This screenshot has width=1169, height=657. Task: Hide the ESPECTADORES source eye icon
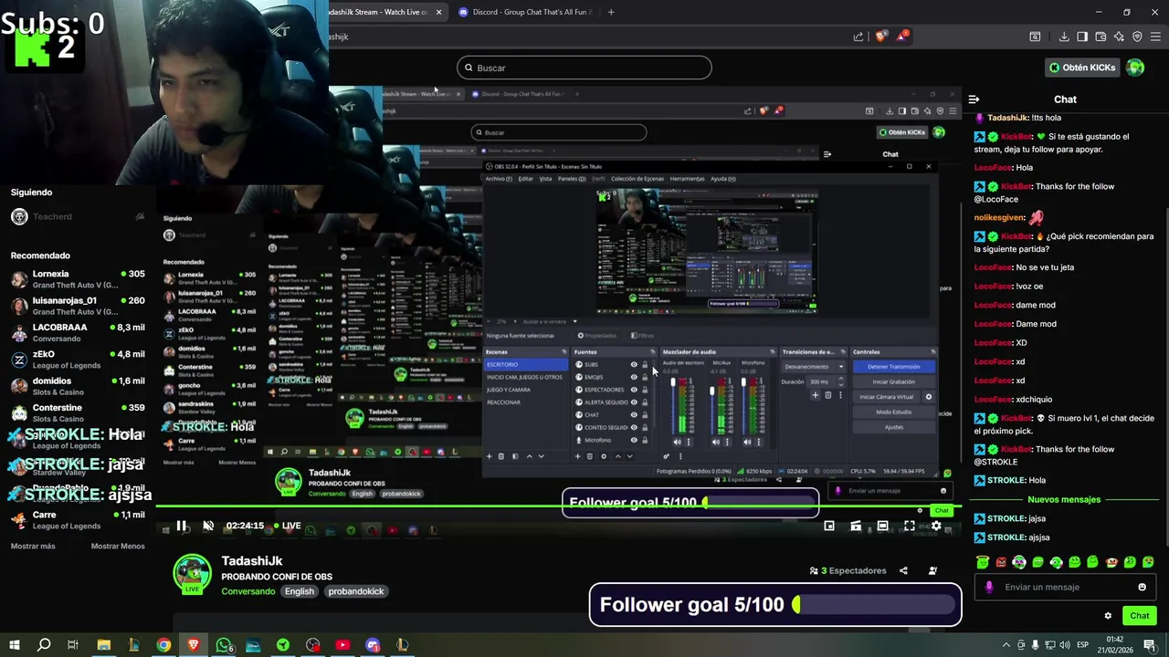634,390
